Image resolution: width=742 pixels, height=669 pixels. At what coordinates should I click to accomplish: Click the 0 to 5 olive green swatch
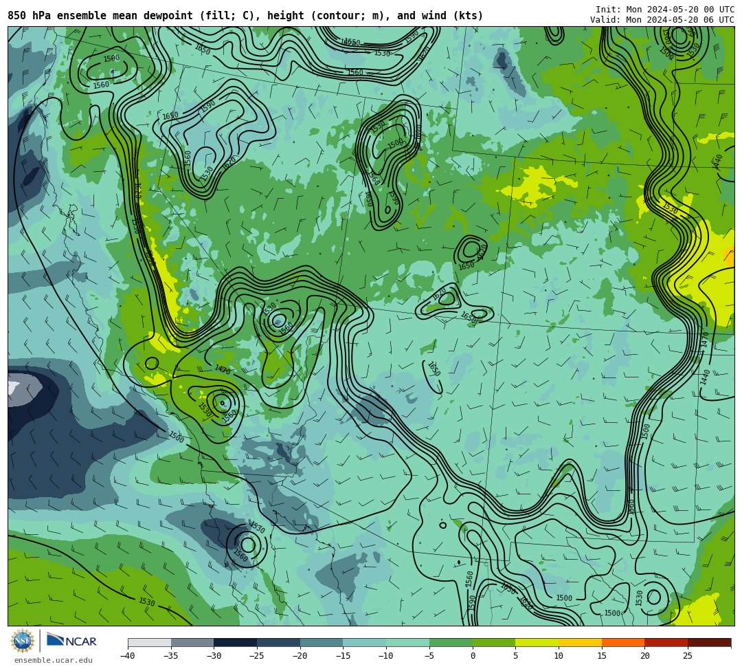click(493, 642)
